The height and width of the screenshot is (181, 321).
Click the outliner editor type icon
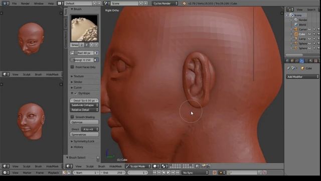290,10
